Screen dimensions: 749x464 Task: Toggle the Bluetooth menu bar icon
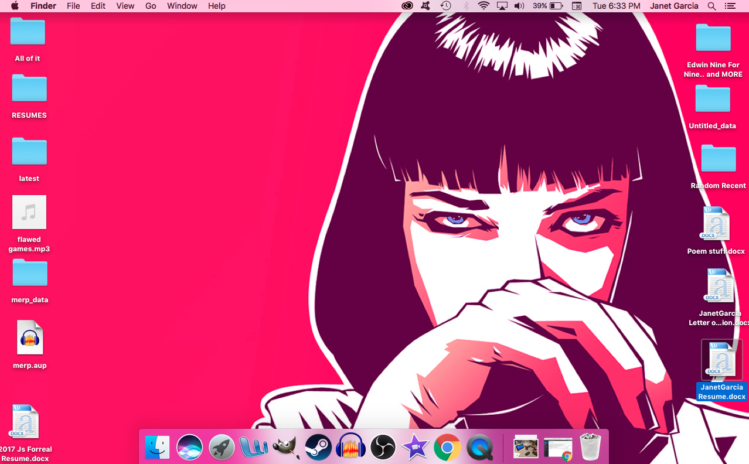[466, 6]
